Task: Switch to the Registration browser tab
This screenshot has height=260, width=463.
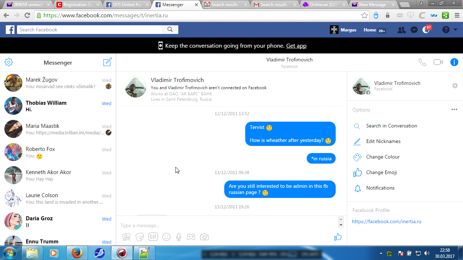Action: tap(77, 5)
